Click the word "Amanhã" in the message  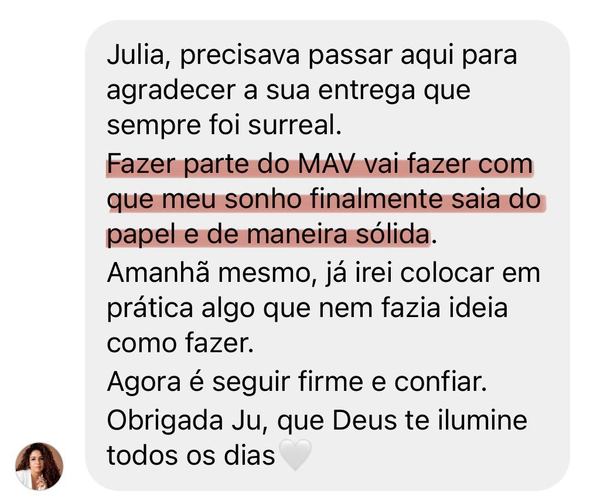point(158,273)
